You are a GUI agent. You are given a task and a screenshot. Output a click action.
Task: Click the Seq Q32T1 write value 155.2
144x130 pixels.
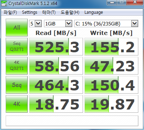[x=111, y=47]
